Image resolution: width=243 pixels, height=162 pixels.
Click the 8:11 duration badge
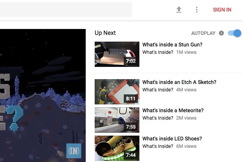click(131, 98)
